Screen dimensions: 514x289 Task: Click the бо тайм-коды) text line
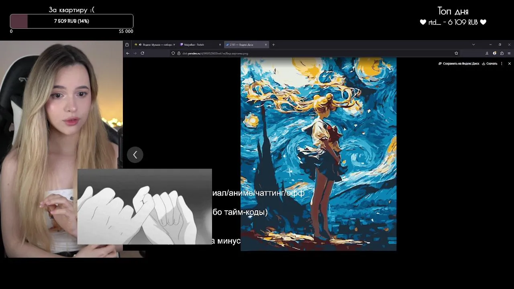pyautogui.click(x=240, y=212)
